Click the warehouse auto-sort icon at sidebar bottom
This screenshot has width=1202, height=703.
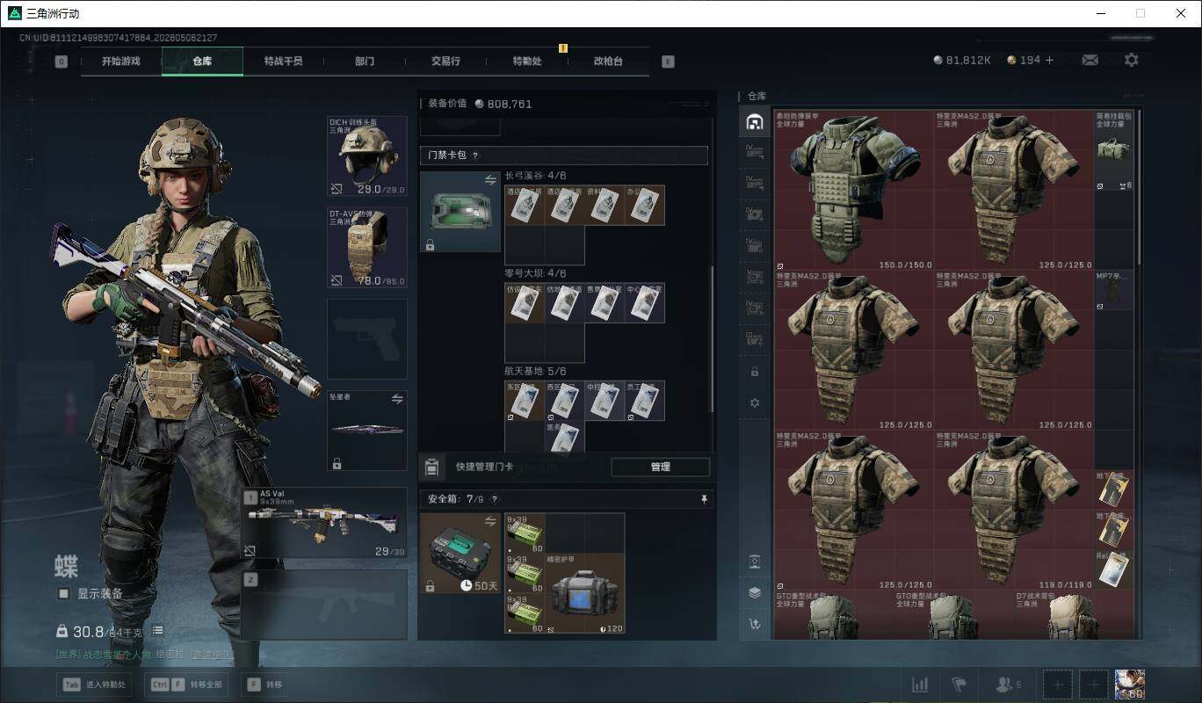pyautogui.click(x=754, y=624)
